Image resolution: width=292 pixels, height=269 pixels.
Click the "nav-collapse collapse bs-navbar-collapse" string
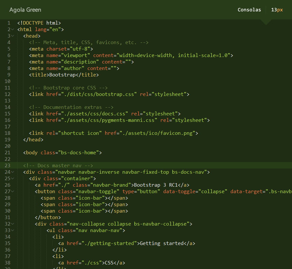[128, 224]
